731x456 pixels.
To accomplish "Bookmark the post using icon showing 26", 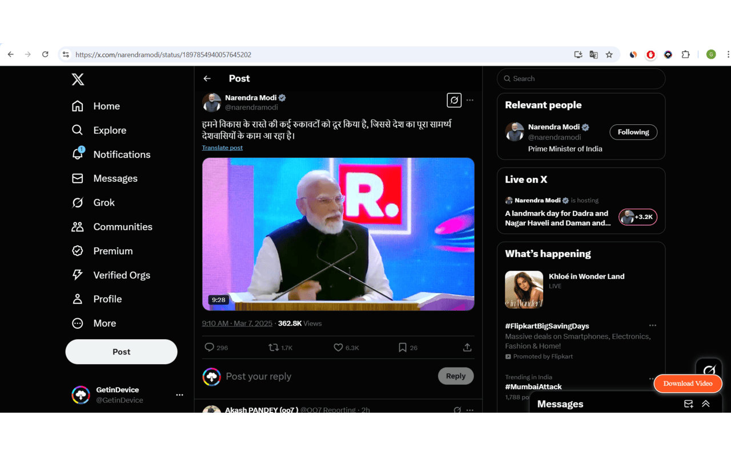I will click(x=408, y=347).
